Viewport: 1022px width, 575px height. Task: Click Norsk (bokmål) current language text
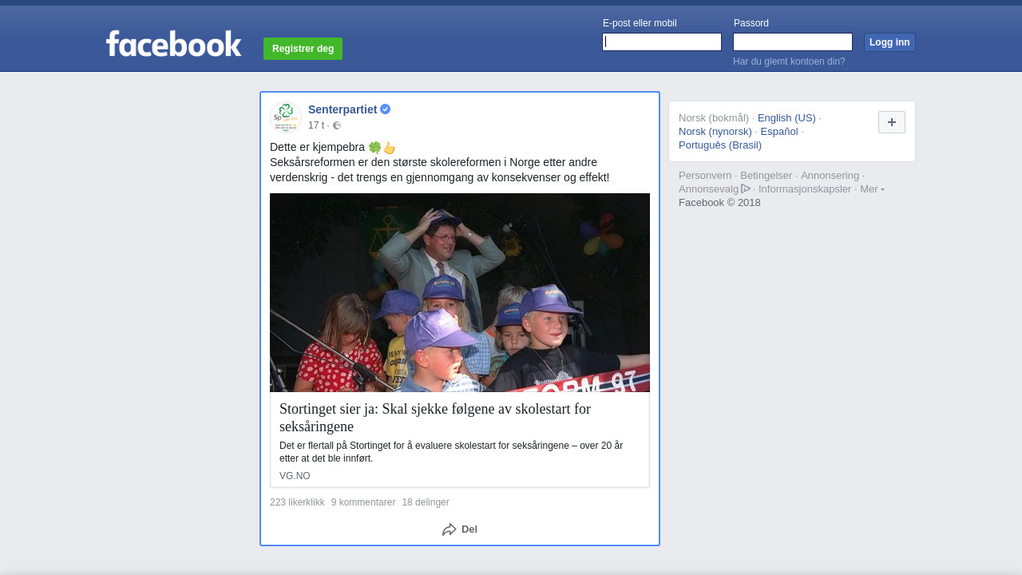click(714, 118)
